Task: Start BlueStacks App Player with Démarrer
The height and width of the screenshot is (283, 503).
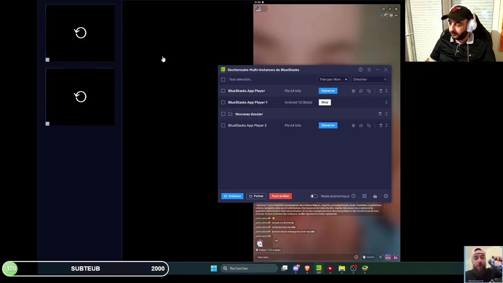Action: [x=328, y=91]
